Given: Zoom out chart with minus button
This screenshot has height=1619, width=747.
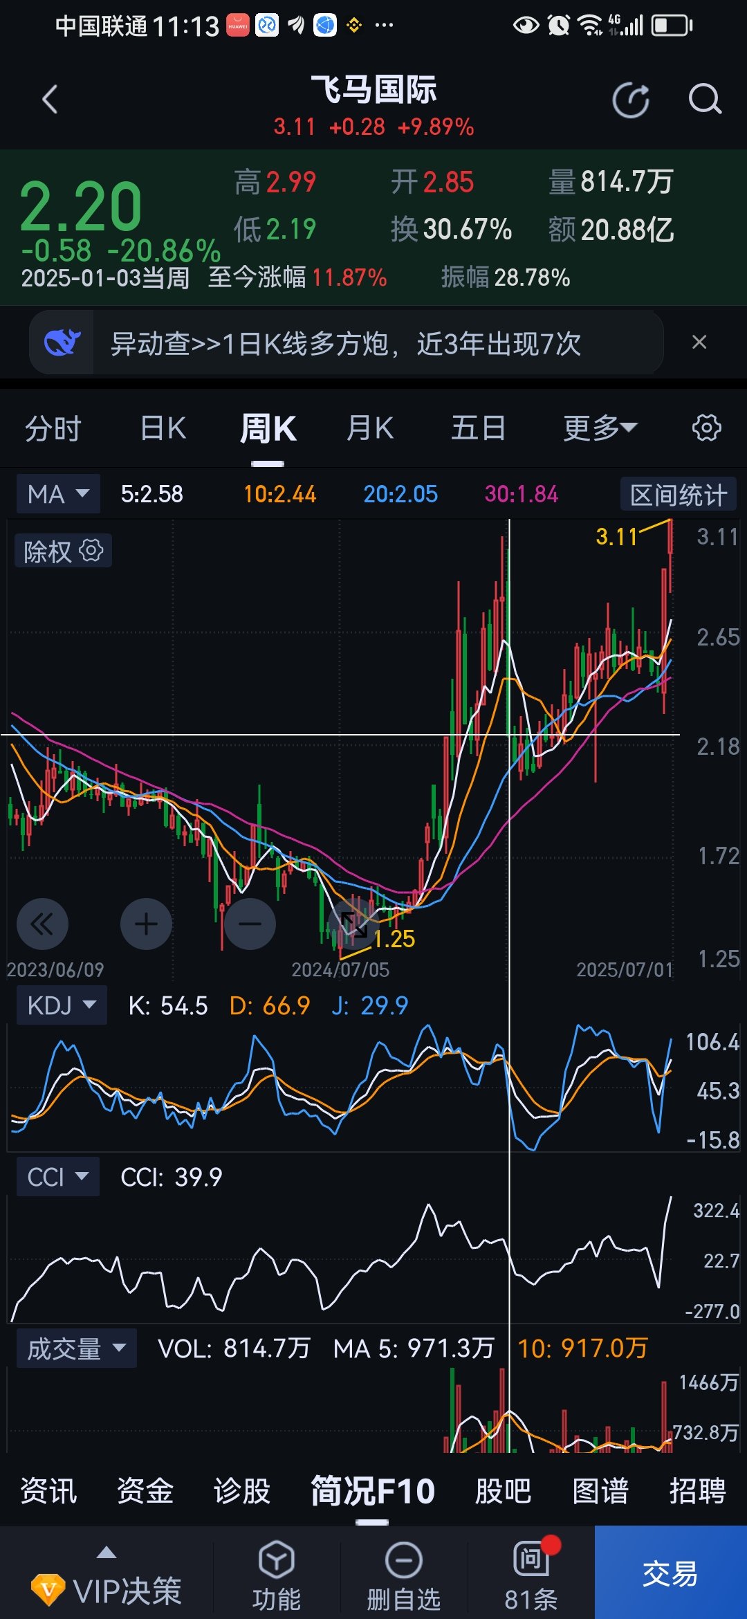Looking at the screenshot, I should (x=250, y=924).
